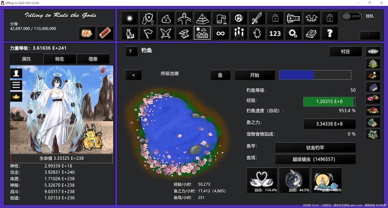
Task: Click the 生命值 health bar
Action: [62, 158]
